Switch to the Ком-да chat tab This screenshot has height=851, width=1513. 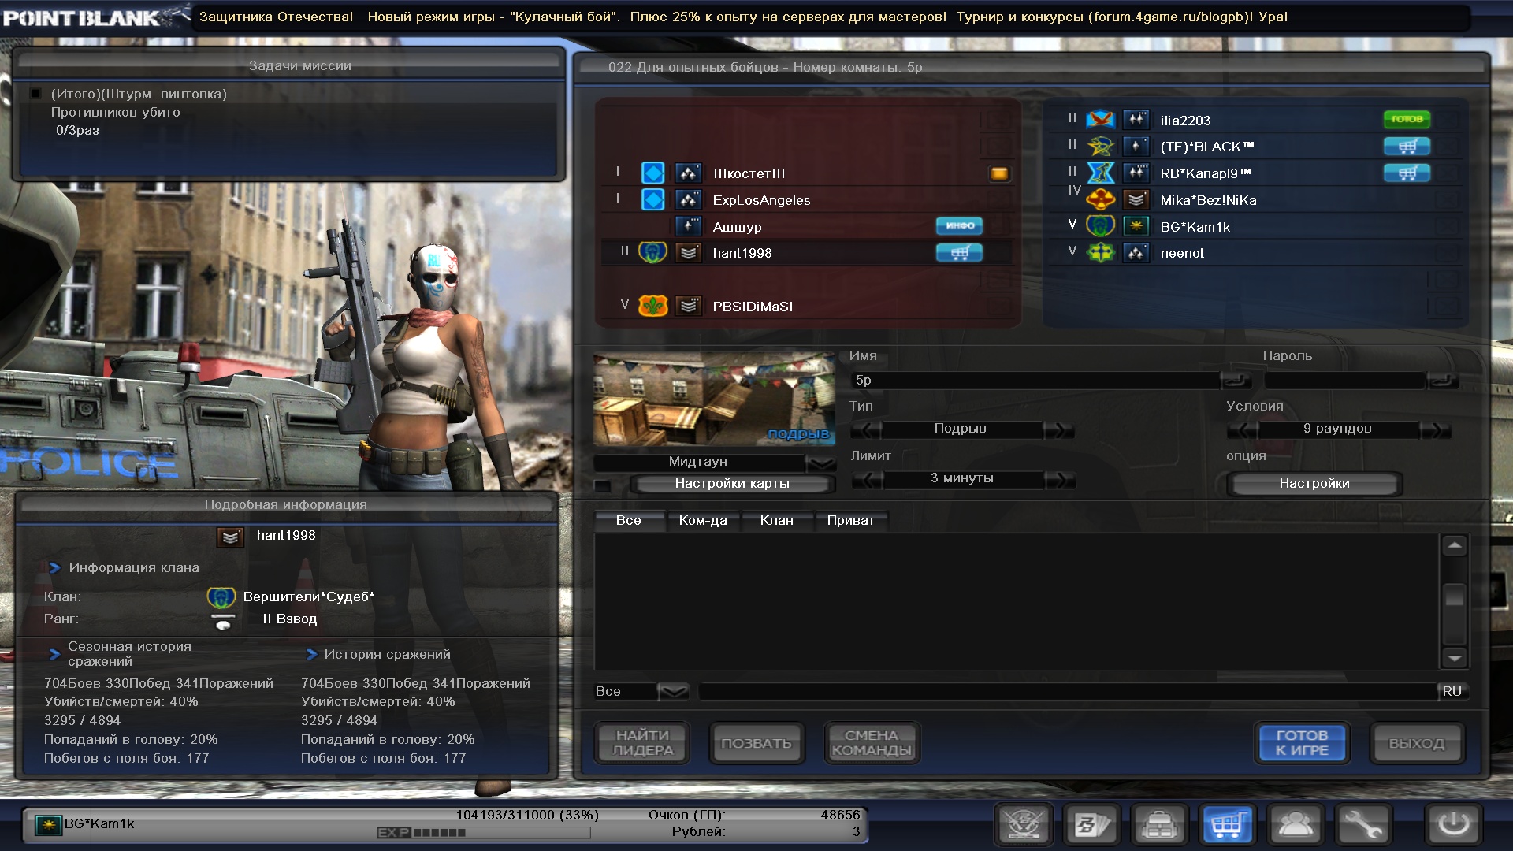[703, 520]
